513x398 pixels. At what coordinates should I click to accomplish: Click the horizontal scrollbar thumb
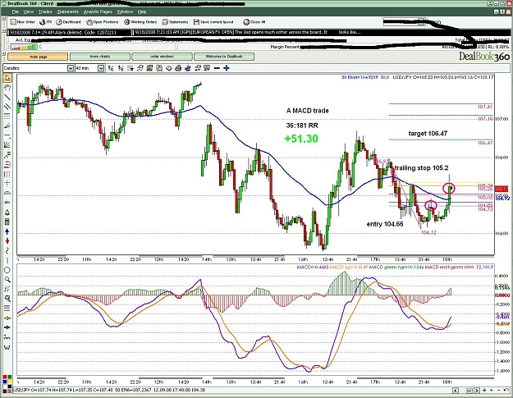[x=469, y=391]
